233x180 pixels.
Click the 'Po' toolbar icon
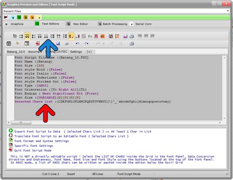[90, 36]
